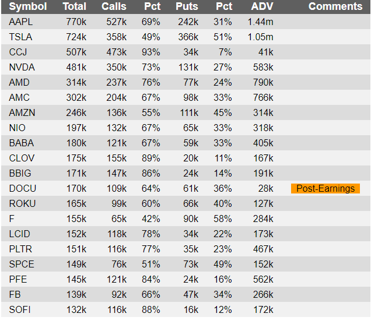Click AAPL's 1.44m ADV value
378x324 pixels.
pyautogui.click(x=261, y=22)
